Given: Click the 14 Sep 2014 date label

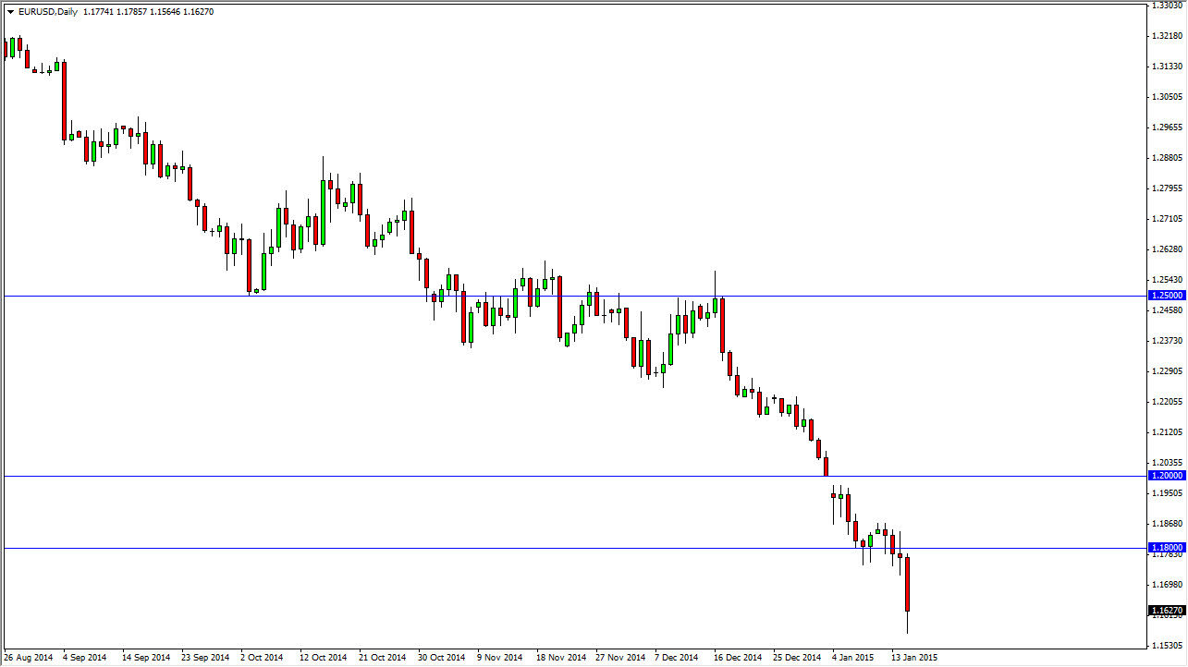Looking at the screenshot, I should pos(146,658).
